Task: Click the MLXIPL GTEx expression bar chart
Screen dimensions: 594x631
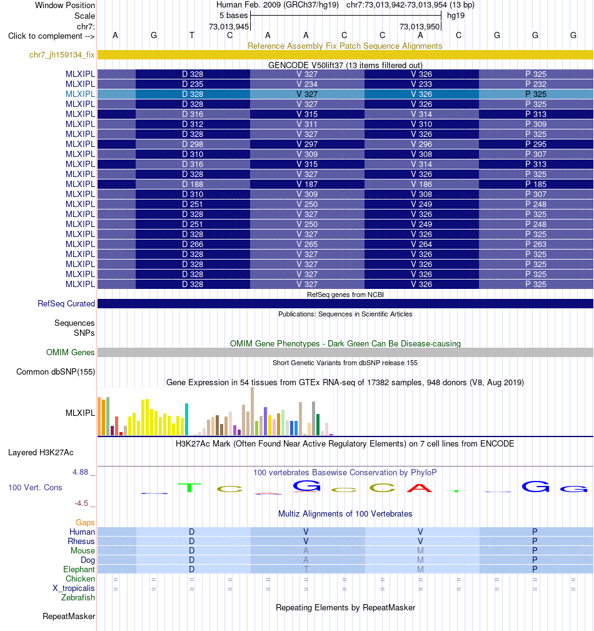Action: click(x=216, y=411)
